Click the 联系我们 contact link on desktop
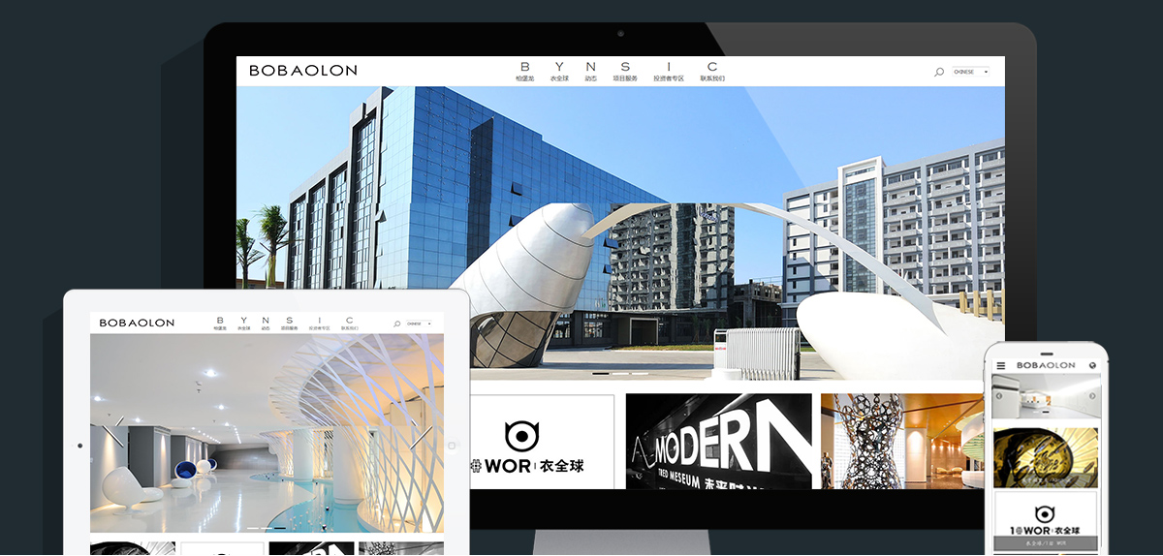The image size is (1163, 556). coord(712,73)
